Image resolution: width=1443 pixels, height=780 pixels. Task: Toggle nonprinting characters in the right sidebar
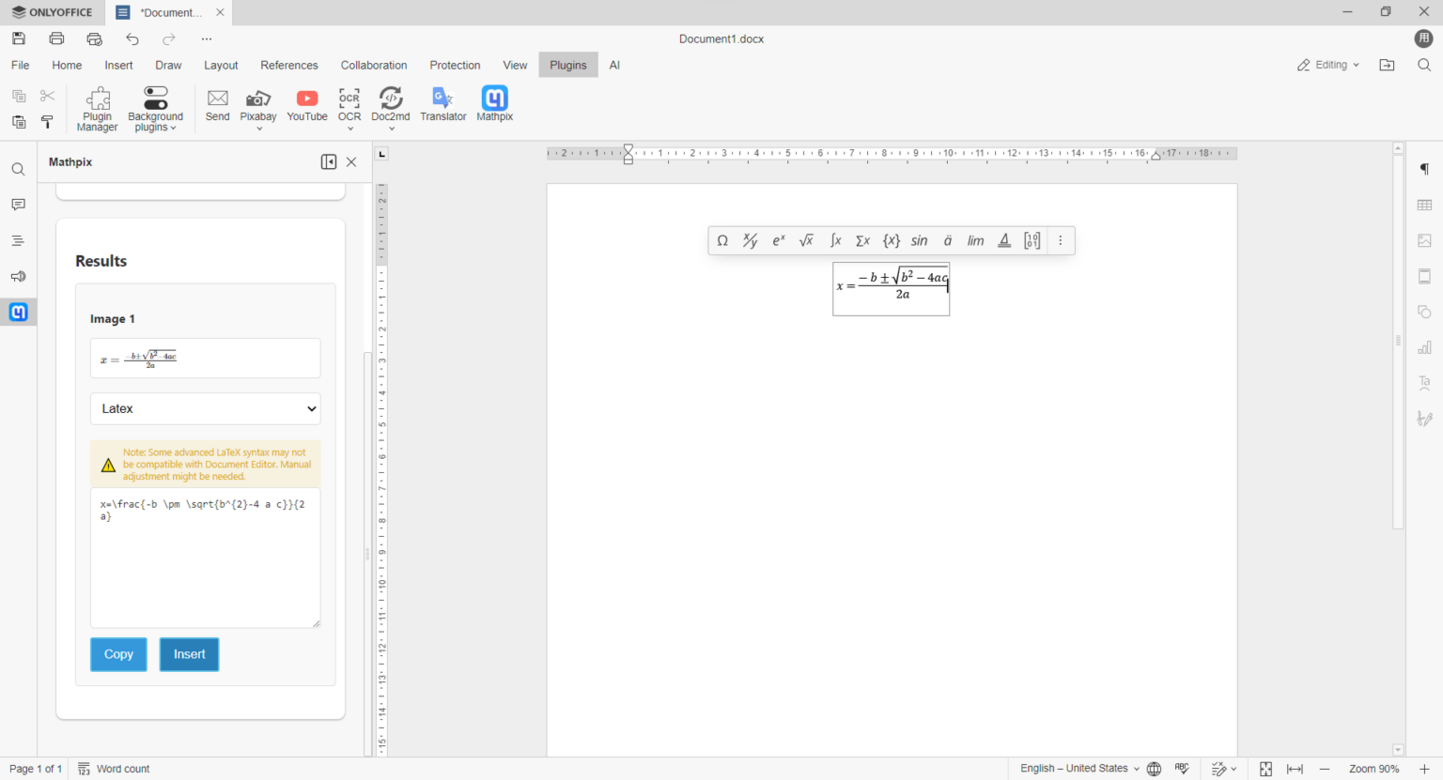[1424, 169]
